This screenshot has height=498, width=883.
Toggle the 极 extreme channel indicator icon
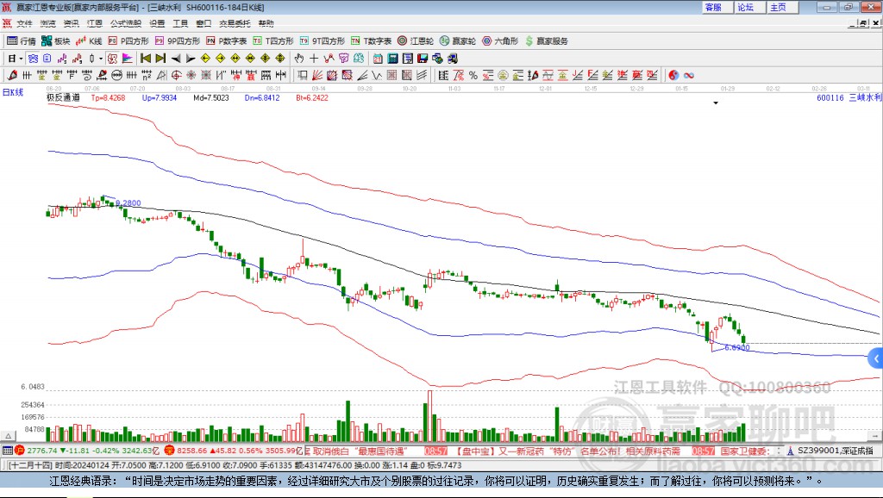113,59
